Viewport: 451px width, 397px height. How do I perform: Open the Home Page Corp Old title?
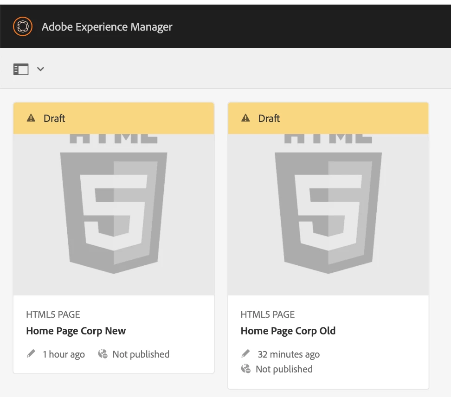click(x=288, y=331)
